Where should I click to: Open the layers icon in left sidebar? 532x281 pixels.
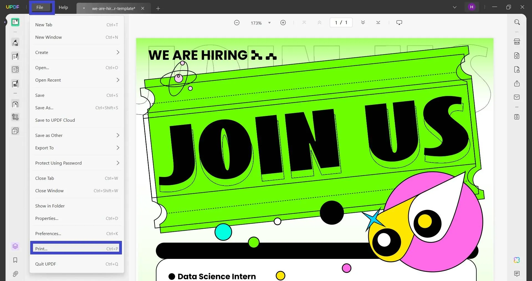[15, 246]
